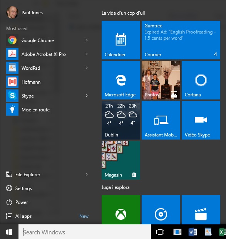
Task: Click the Paul Jones user account
Action: (24, 12)
